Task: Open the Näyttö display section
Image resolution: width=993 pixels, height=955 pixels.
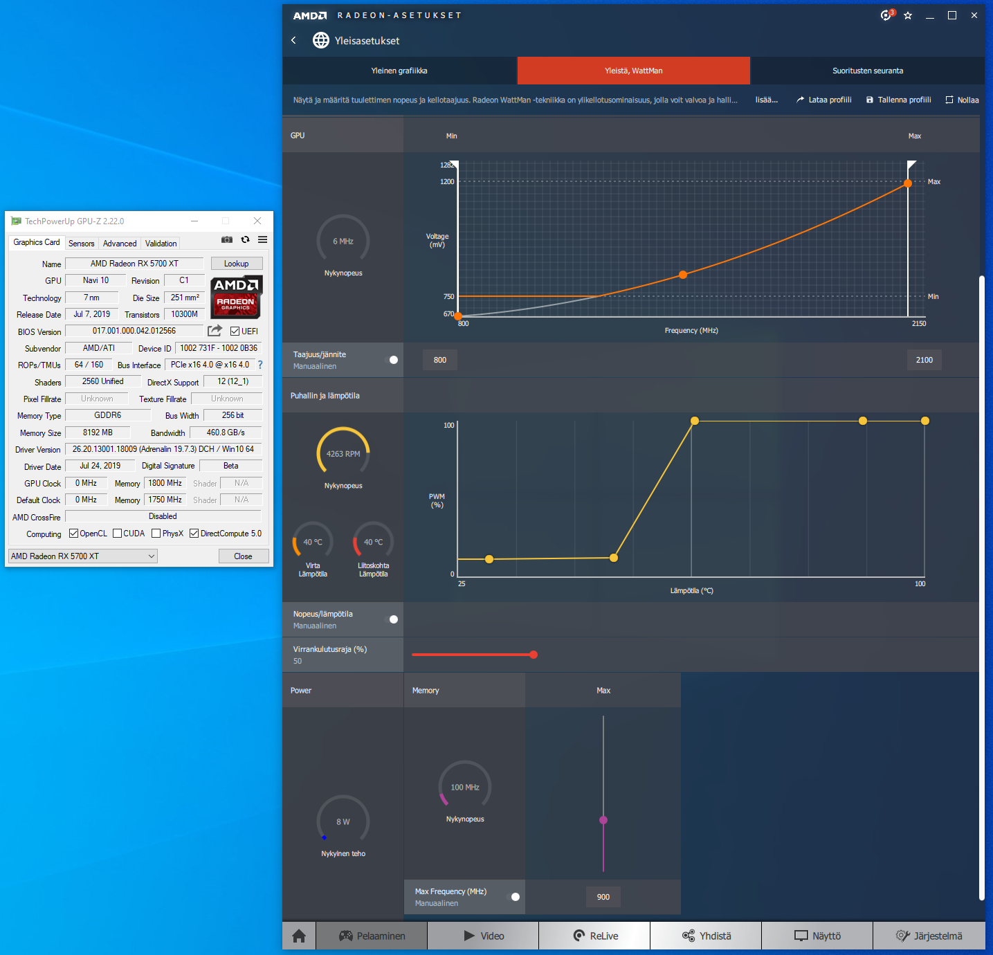Action: [x=818, y=936]
